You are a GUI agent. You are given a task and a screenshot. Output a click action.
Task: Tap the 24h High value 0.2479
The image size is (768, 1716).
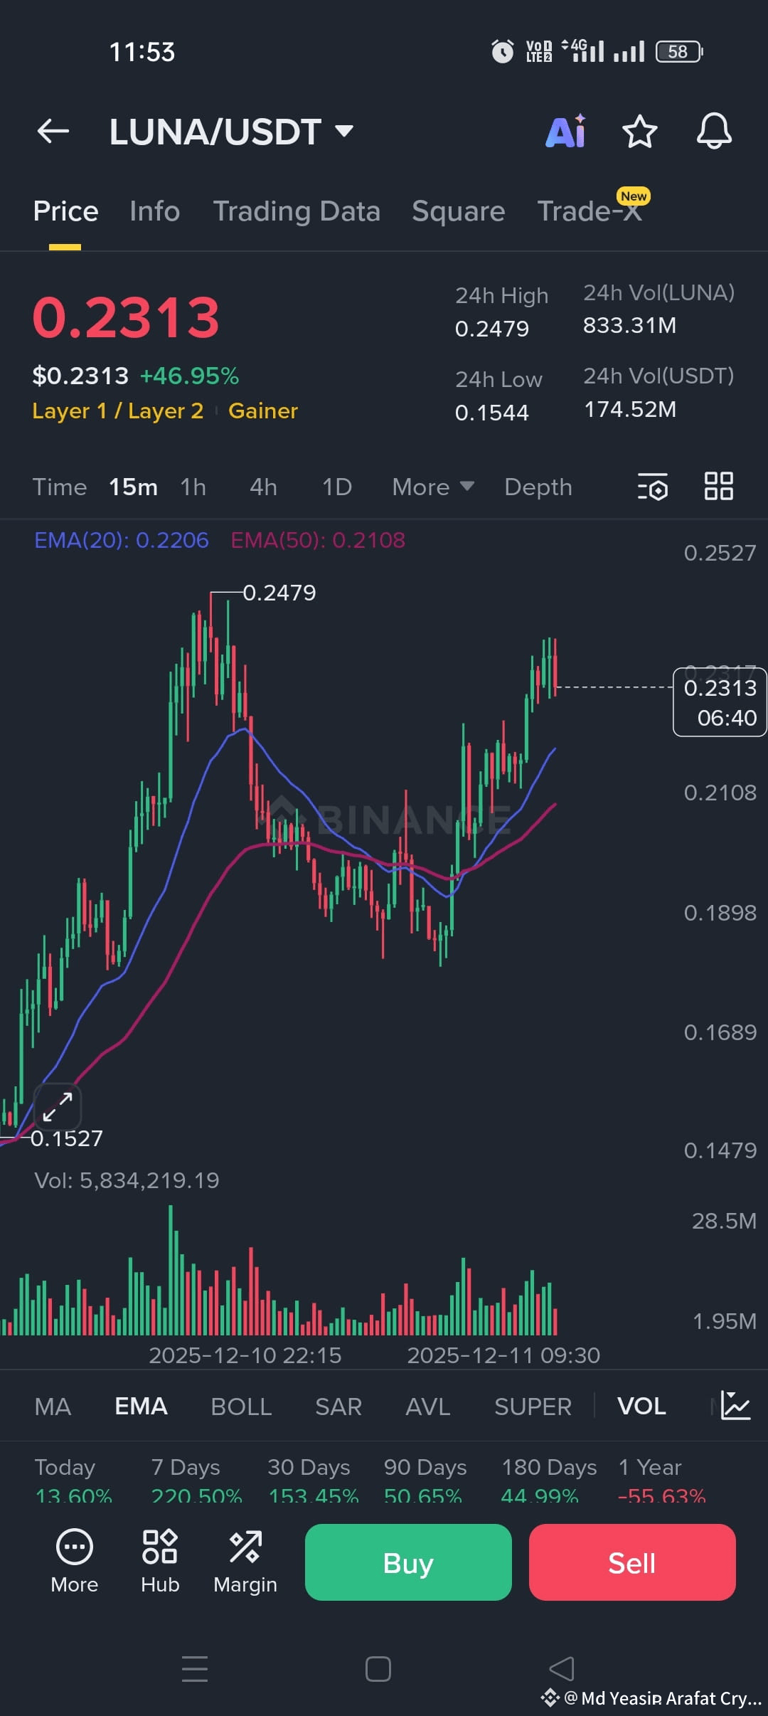pos(492,329)
